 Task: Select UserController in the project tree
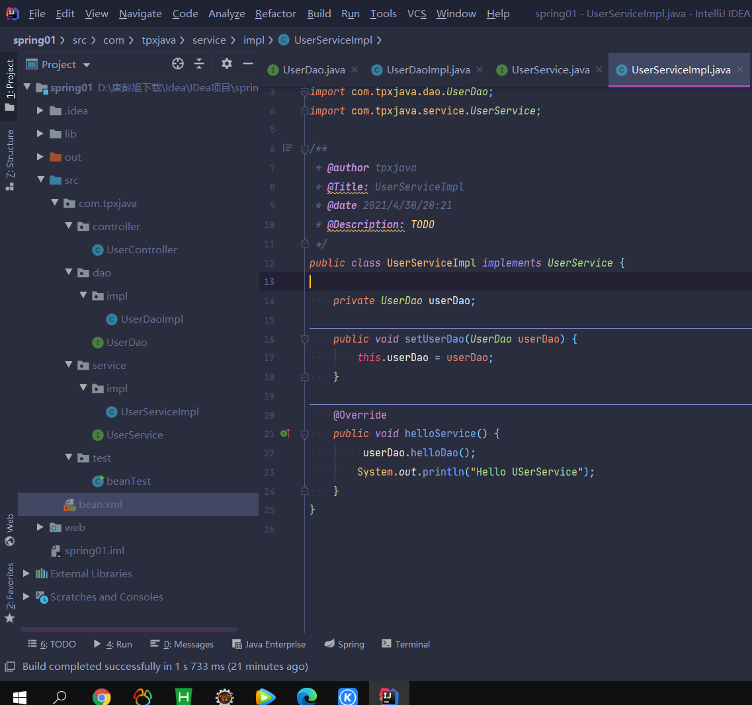pyautogui.click(x=142, y=249)
